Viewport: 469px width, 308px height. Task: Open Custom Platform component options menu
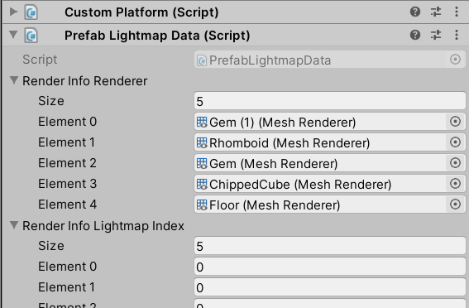pyautogui.click(x=457, y=12)
